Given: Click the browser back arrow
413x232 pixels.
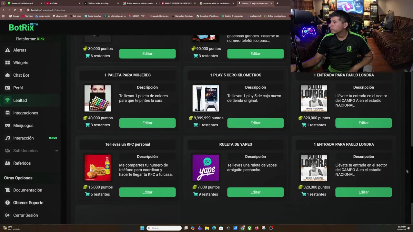Looking at the screenshot, I should [x=3, y=10].
